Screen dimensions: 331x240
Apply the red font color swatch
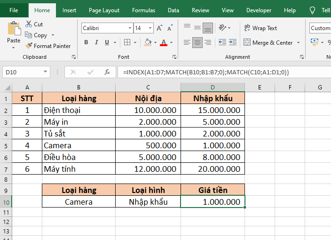pyautogui.click(x=164, y=43)
